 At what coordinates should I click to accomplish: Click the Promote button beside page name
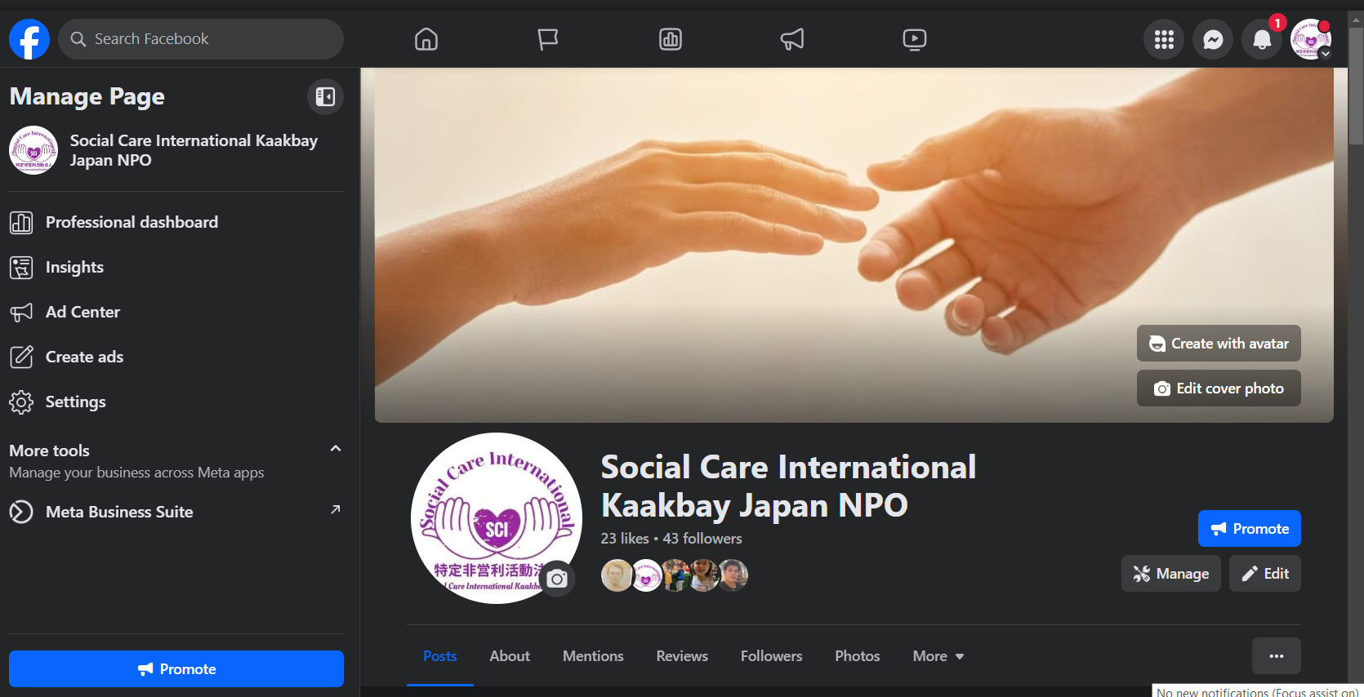point(1250,529)
